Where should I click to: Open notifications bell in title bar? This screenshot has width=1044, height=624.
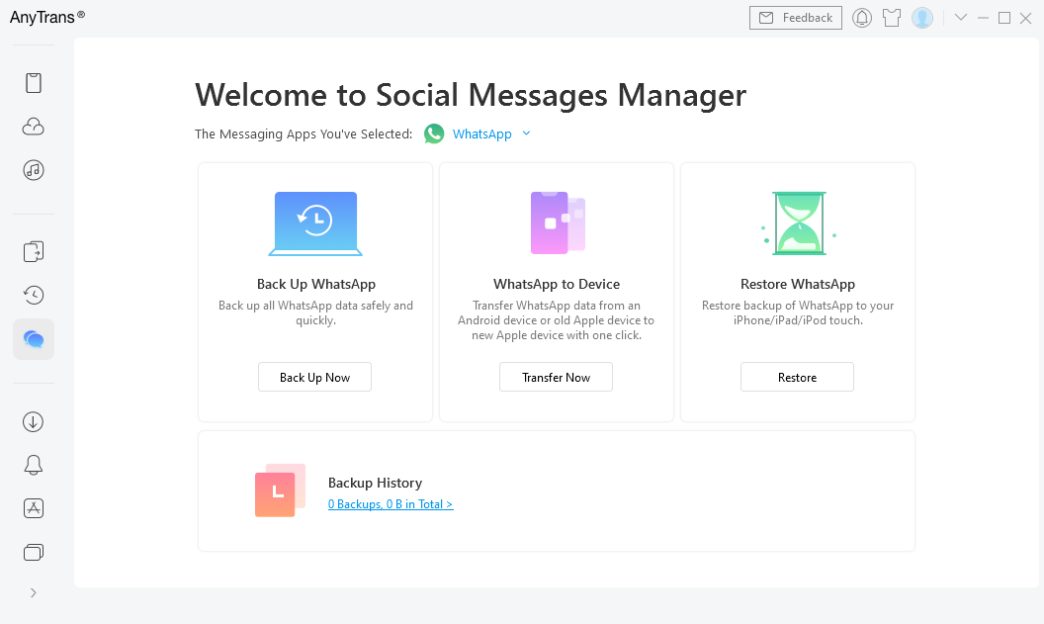(862, 18)
